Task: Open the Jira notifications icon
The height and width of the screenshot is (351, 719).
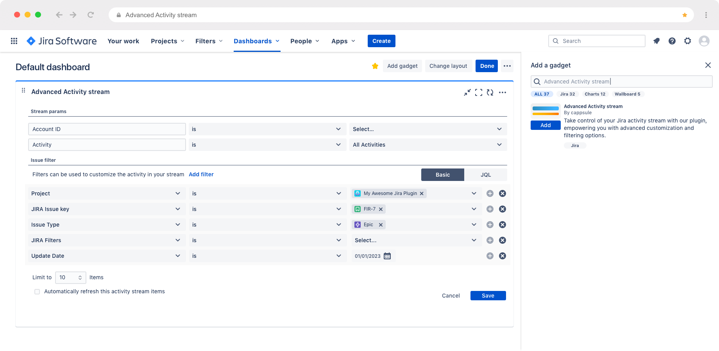Action: tap(656, 41)
